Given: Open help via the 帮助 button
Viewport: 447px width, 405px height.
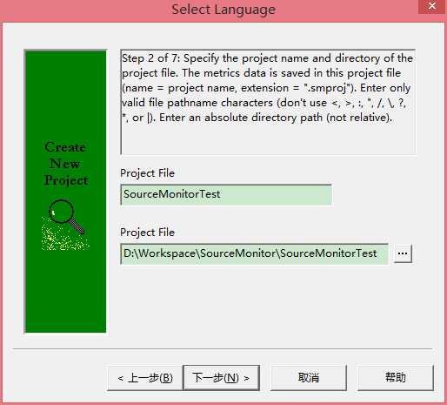Looking at the screenshot, I should [396, 378].
